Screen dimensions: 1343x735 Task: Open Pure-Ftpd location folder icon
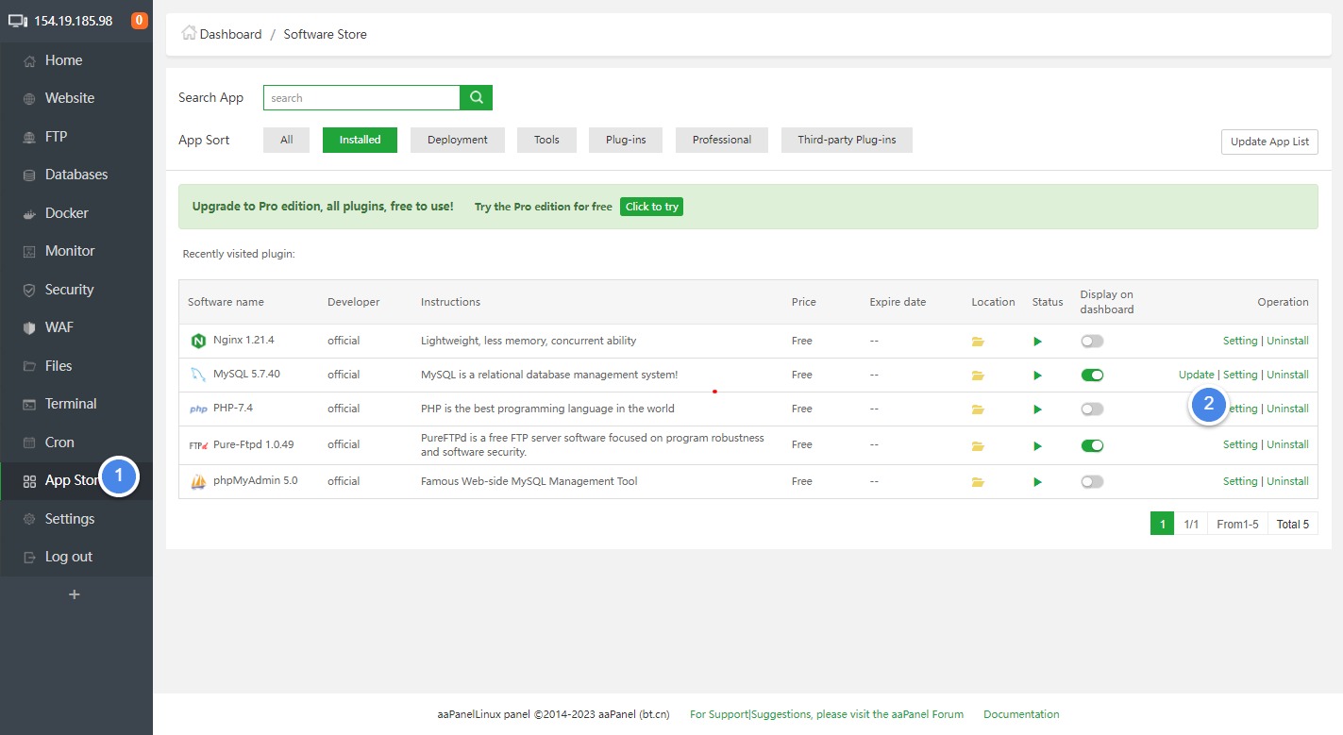point(978,446)
